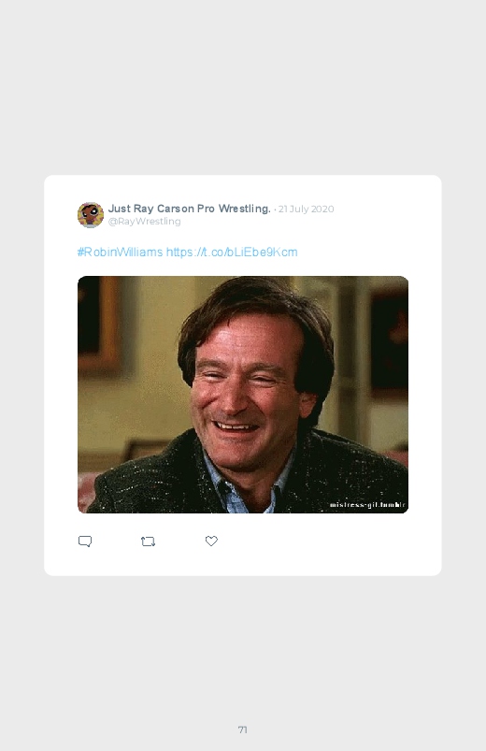
Task: Click the man's smiling mouth in the GIF
Action: click(235, 426)
